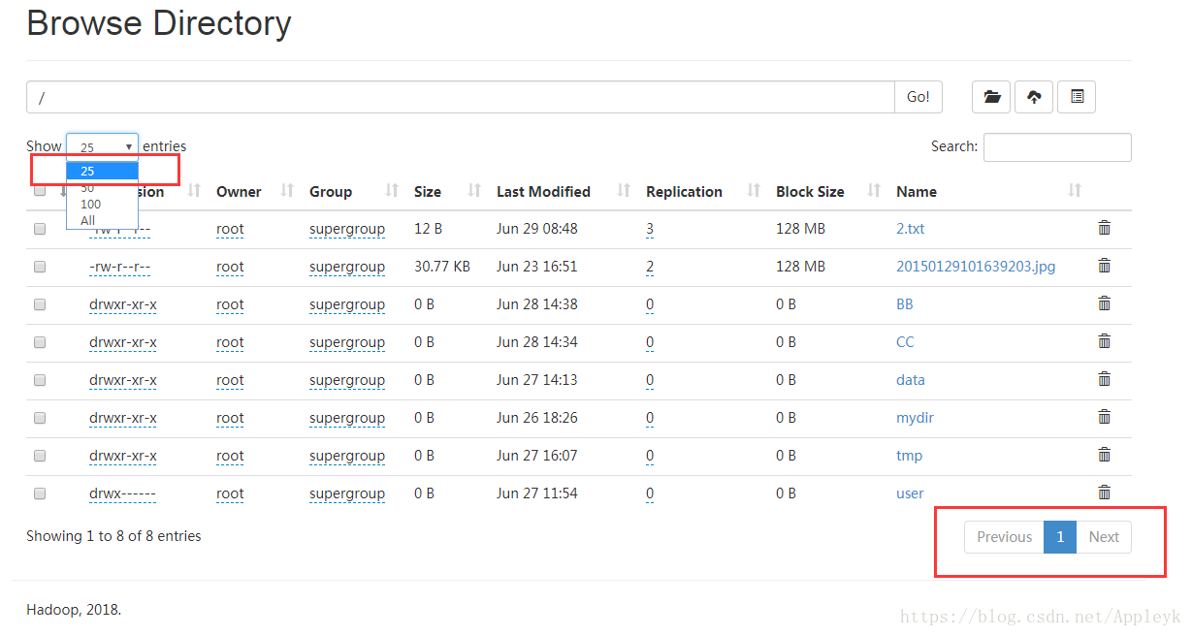Click the 'Browse Directory' heading
Screen dimensions: 1192x636
[159, 22]
